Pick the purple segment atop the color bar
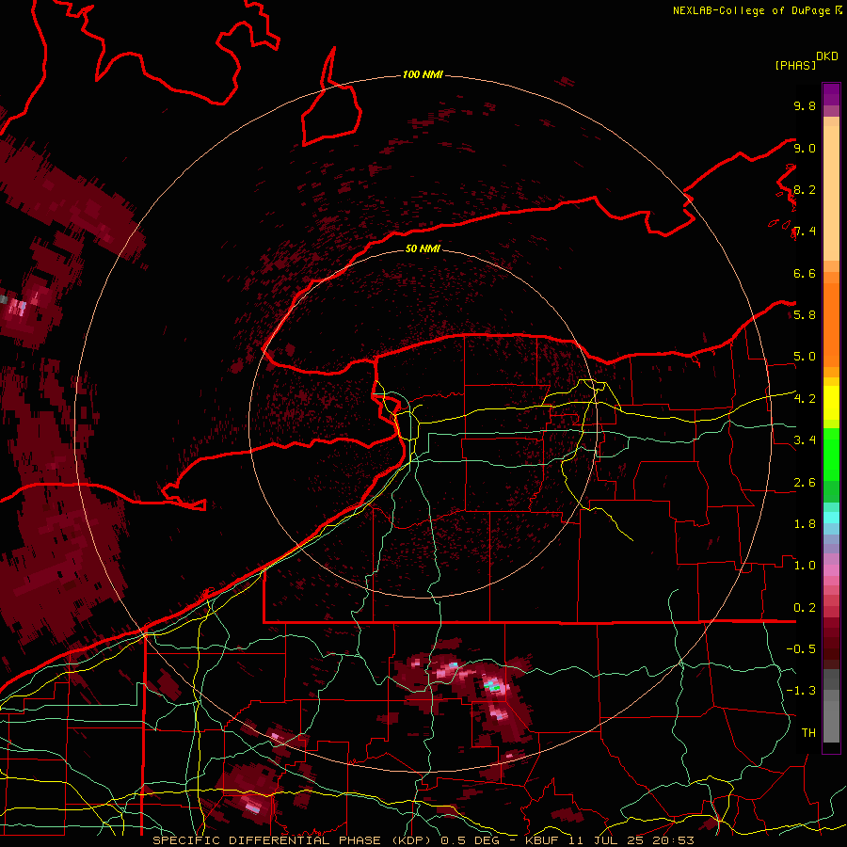847x847 pixels. 831,94
